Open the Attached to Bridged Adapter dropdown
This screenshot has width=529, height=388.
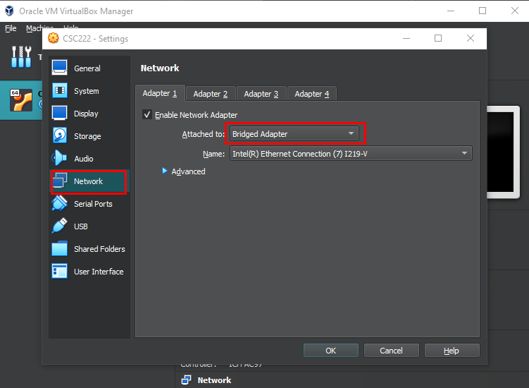[294, 134]
